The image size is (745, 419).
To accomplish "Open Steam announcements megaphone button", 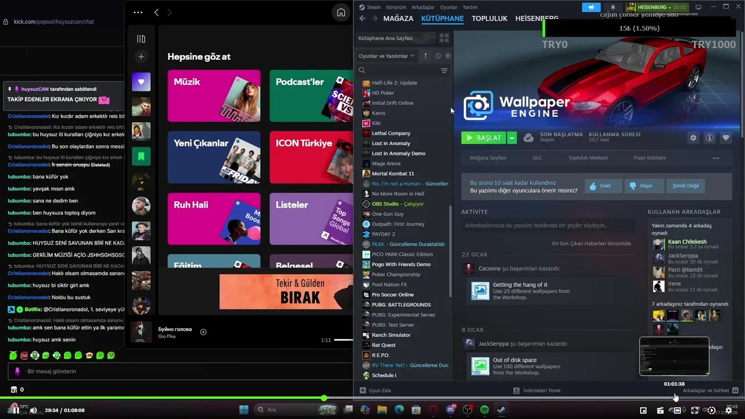I will tap(591, 7).
